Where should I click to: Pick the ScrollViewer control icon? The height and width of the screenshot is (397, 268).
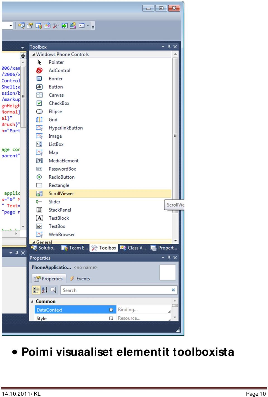(39, 193)
